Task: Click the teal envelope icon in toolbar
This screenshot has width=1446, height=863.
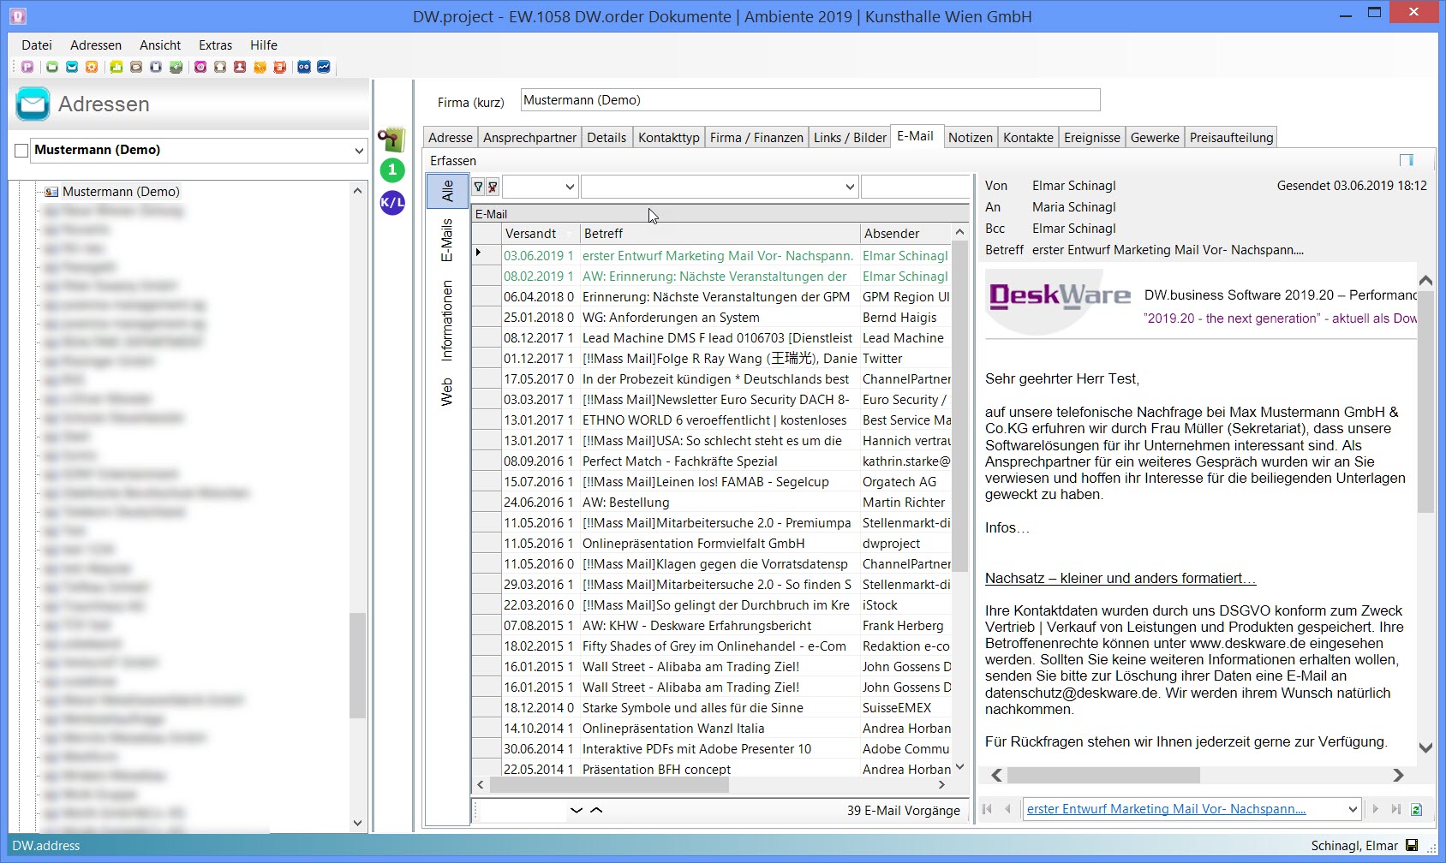Action: (x=72, y=67)
